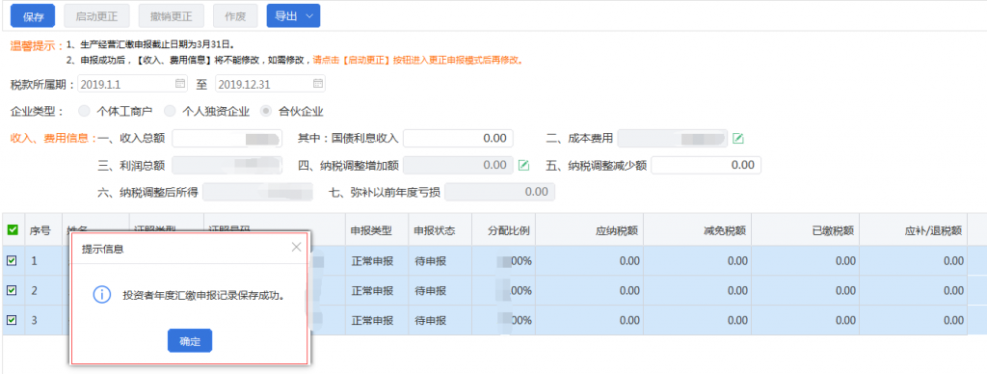This screenshot has height=374, width=987.
Task: Uncheck the checkbox for row 1
Action: [x=12, y=260]
